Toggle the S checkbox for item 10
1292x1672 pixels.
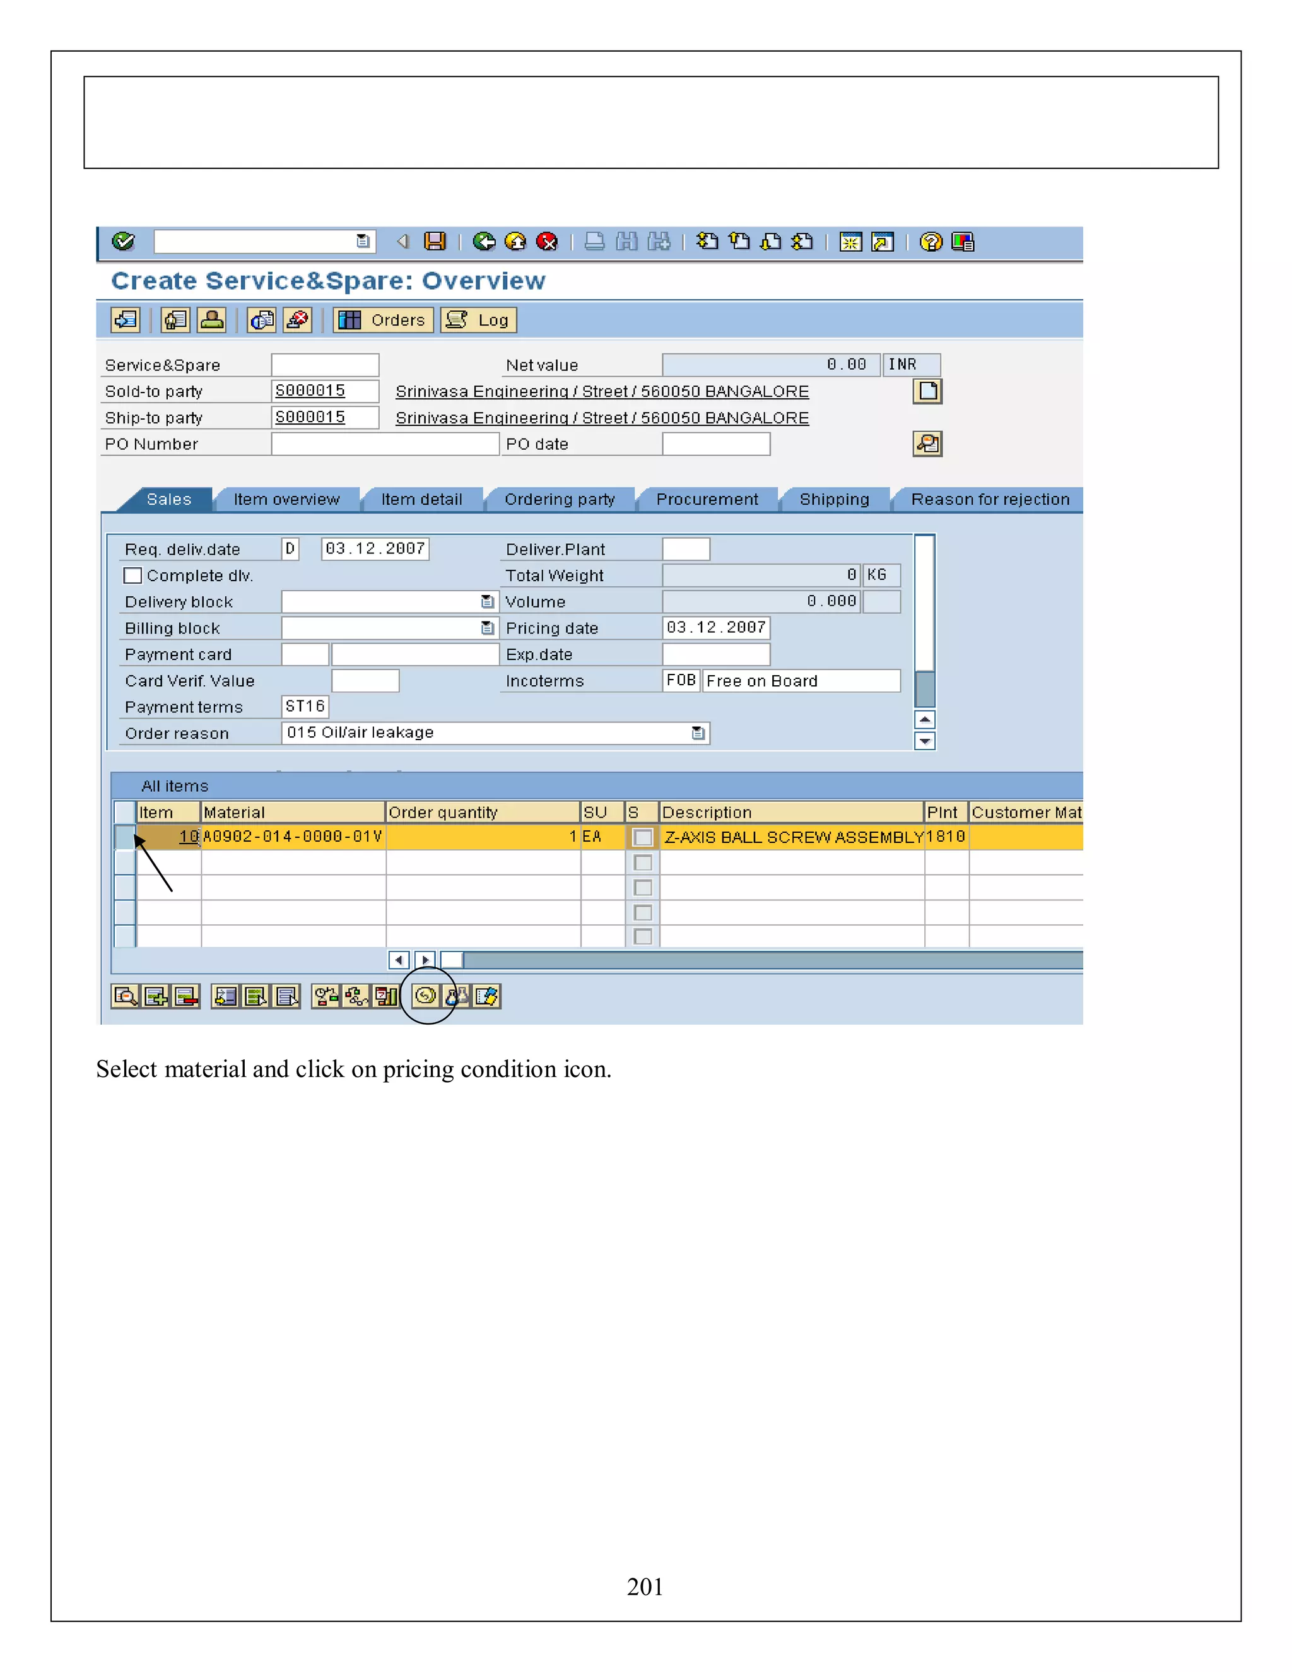[x=643, y=837]
